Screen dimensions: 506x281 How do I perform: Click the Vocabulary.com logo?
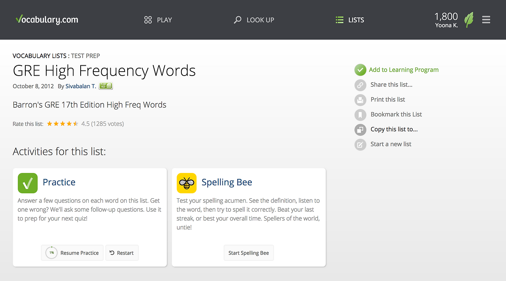pos(47,19)
